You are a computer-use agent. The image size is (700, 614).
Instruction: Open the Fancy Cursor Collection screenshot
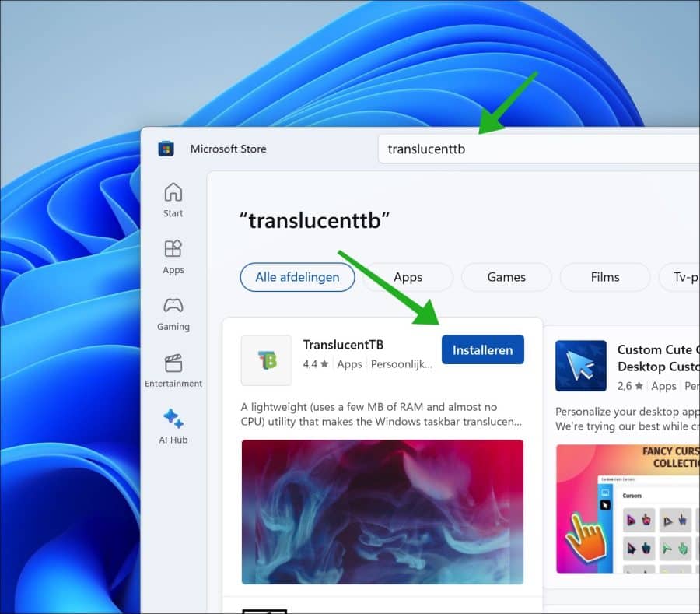coord(627,510)
